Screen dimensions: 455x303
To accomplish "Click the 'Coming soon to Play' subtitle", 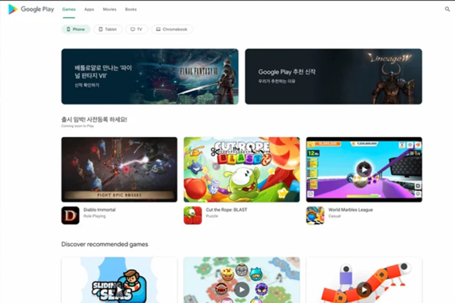I will (x=77, y=126).
